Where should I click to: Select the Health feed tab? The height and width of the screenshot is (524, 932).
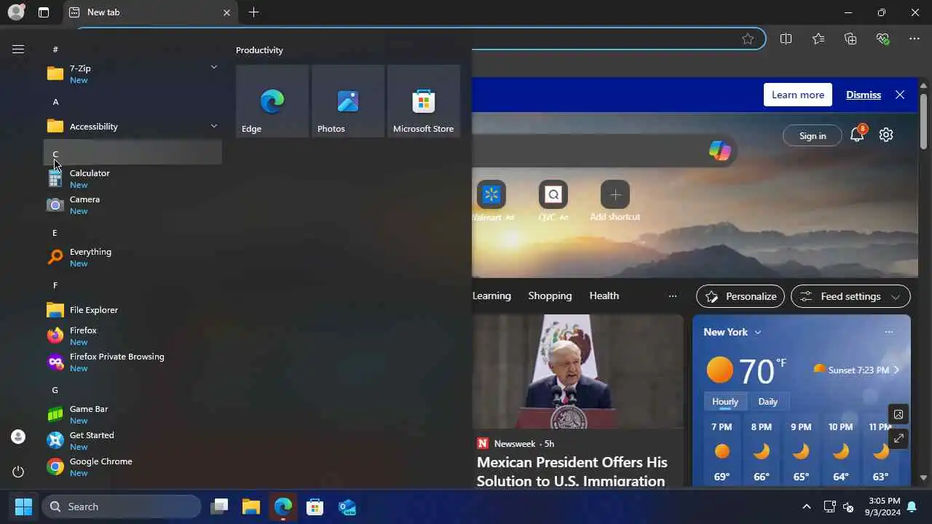(x=604, y=295)
